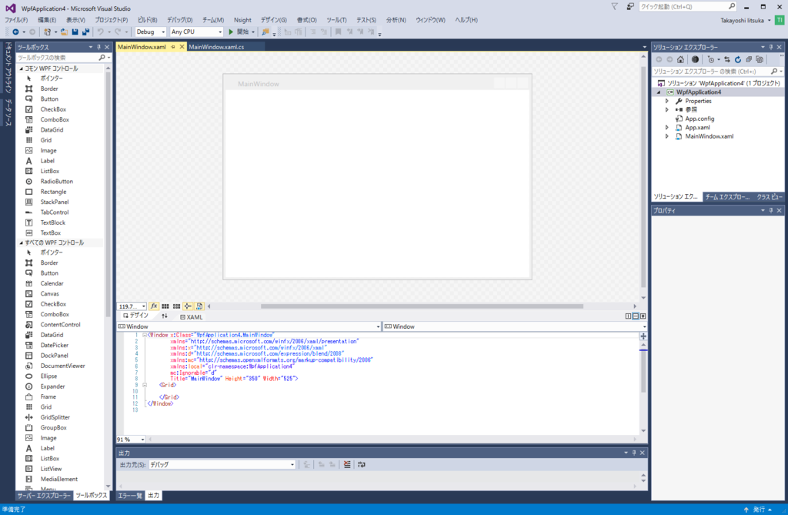Collapse the WpfApplication4 project node

pos(659,92)
